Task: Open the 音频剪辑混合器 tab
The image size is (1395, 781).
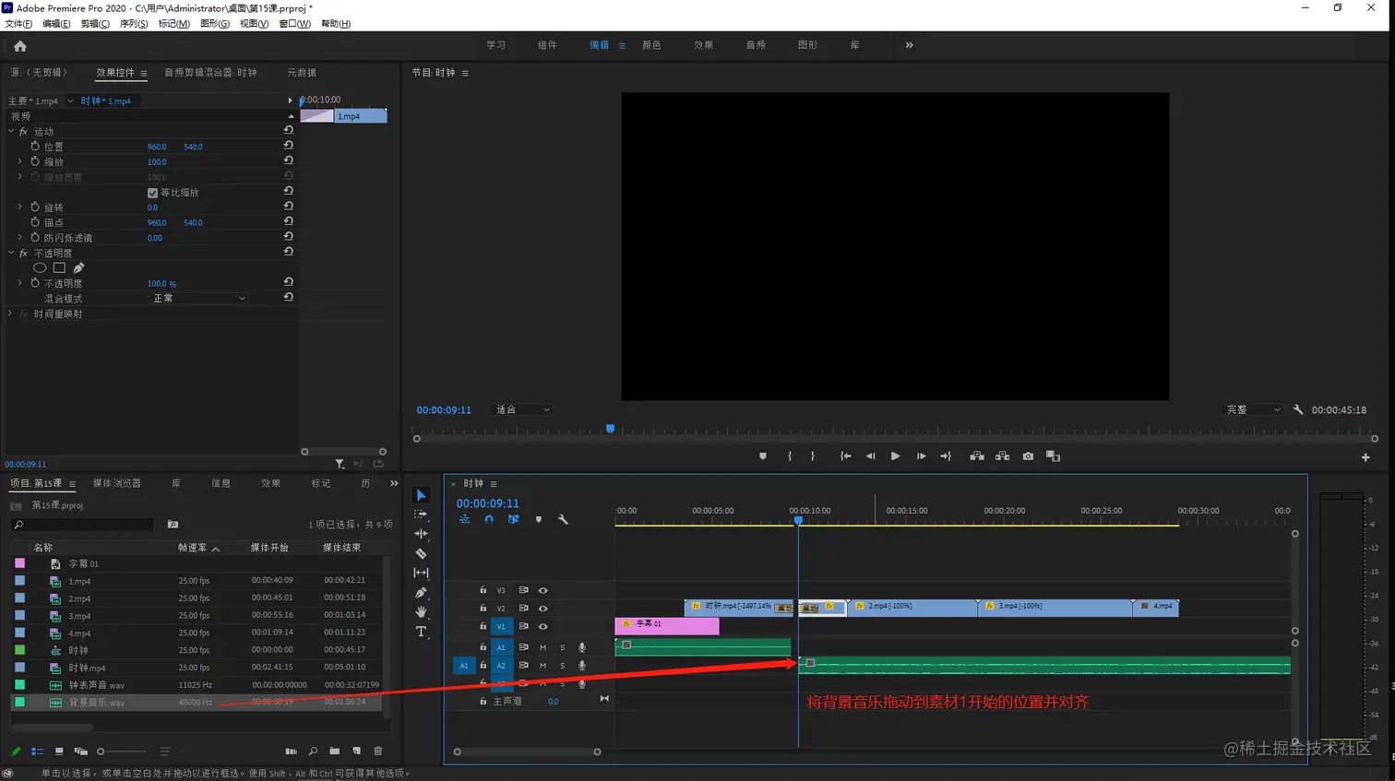Action: click(210, 73)
